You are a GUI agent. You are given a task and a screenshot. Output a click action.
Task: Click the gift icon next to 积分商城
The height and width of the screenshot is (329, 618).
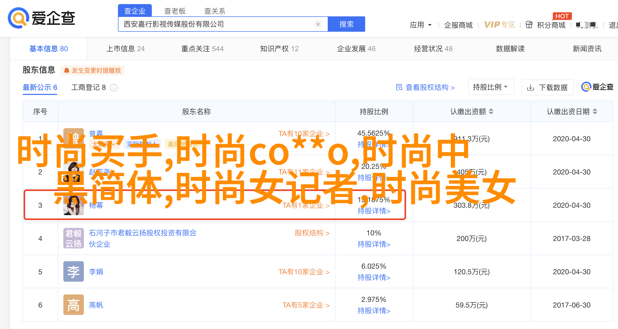click(x=529, y=25)
